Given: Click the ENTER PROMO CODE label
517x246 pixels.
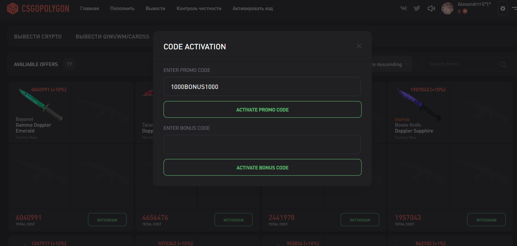Looking at the screenshot, I should click(x=187, y=70).
